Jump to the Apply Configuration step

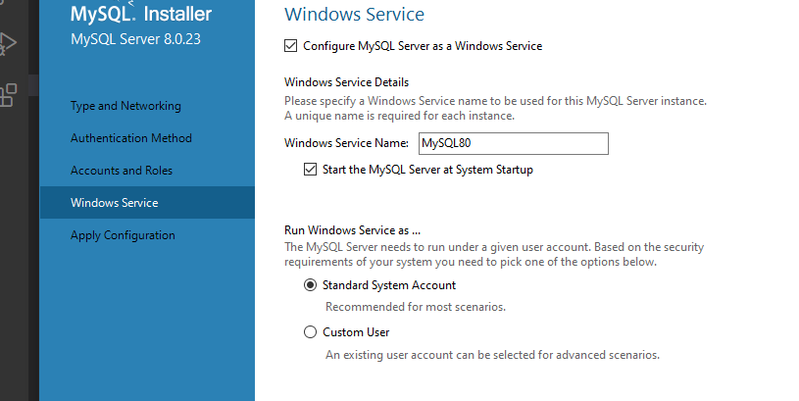coord(123,235)
